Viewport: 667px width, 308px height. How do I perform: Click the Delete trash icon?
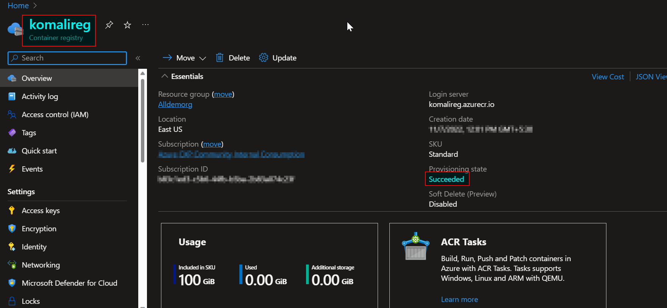pyautogui.click(x=220, y=58)
